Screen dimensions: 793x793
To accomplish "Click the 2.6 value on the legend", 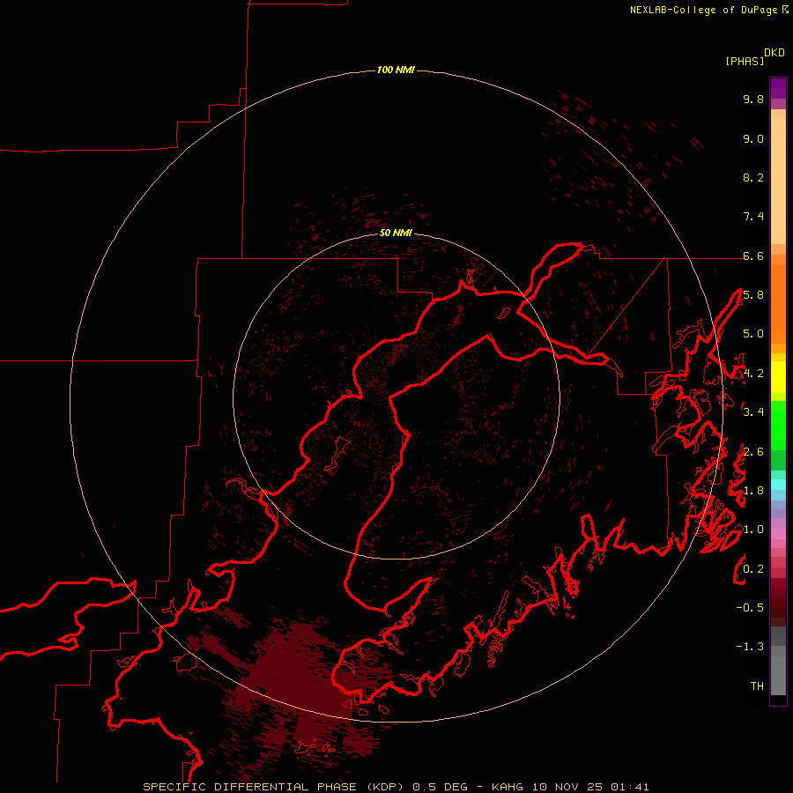I will [x=753, y=452].
